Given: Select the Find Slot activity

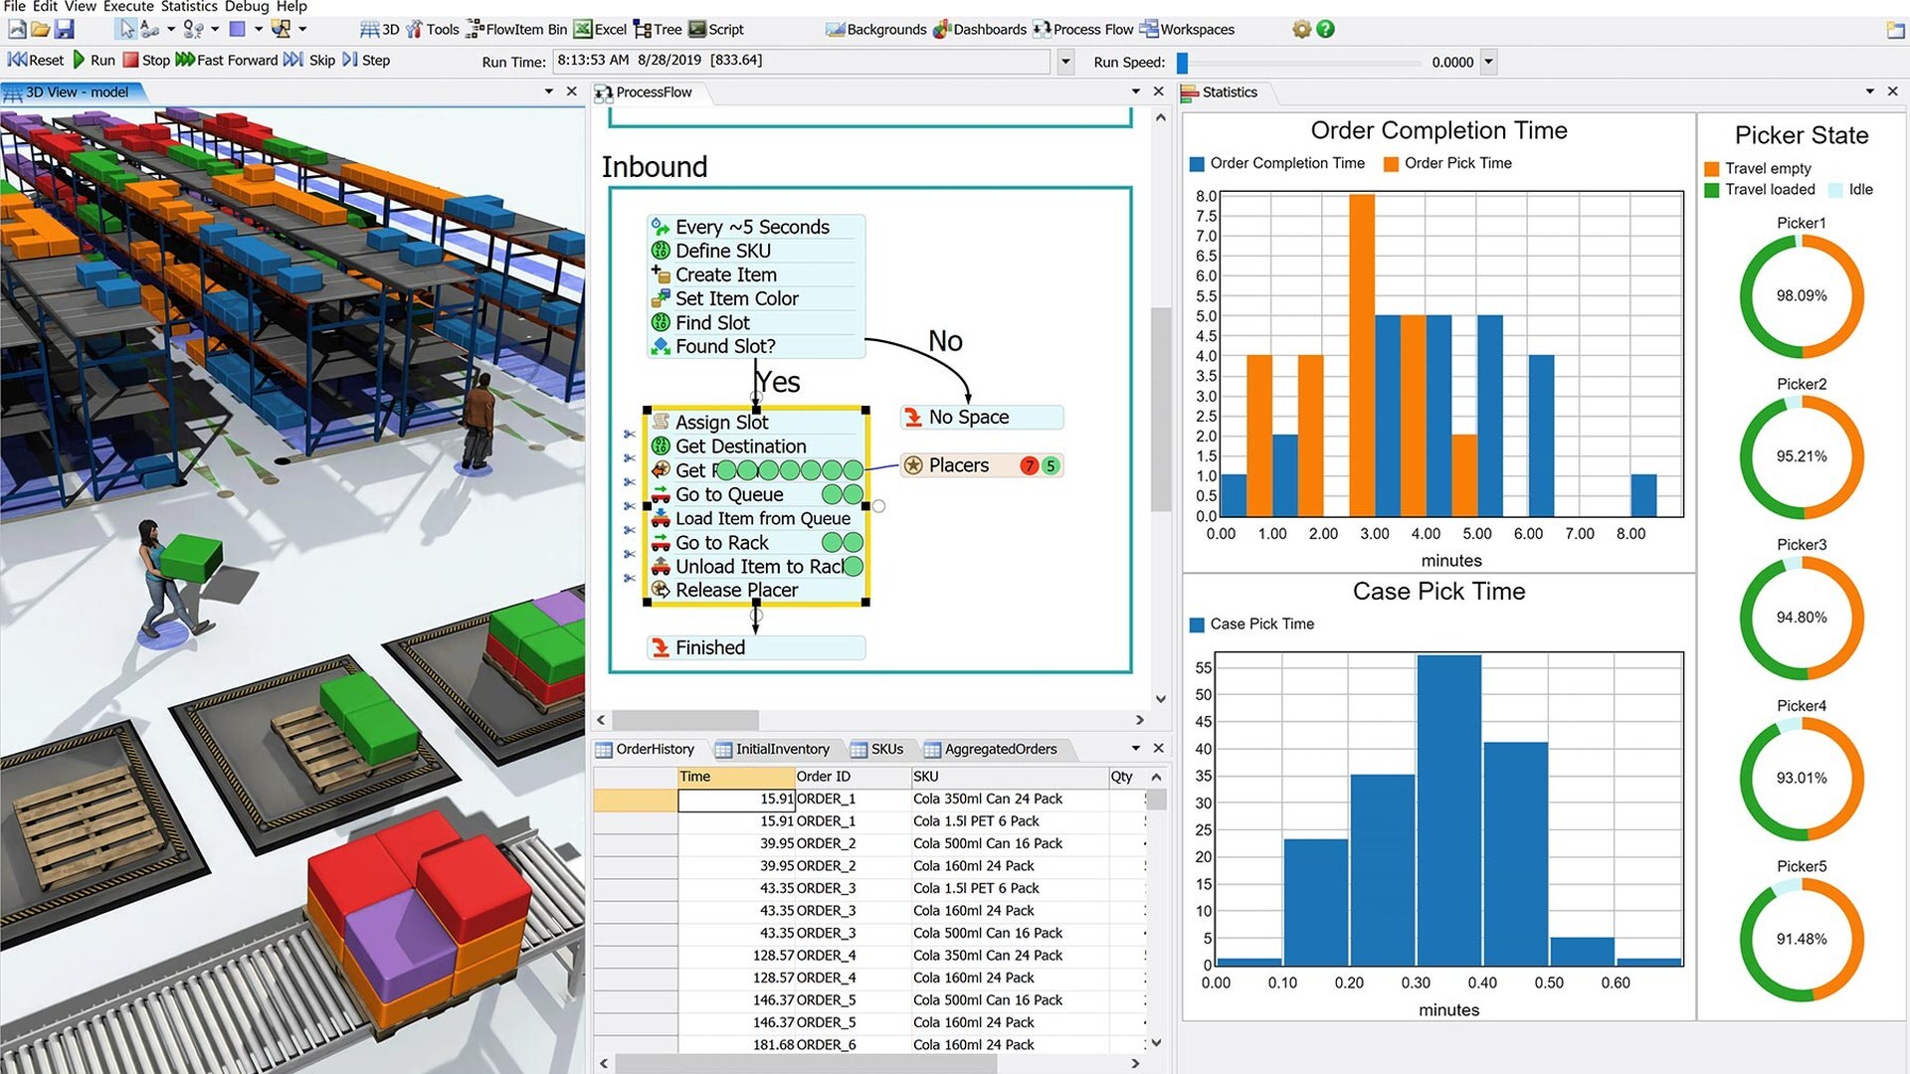Looking at the screenshot, I should pos(755,322).
